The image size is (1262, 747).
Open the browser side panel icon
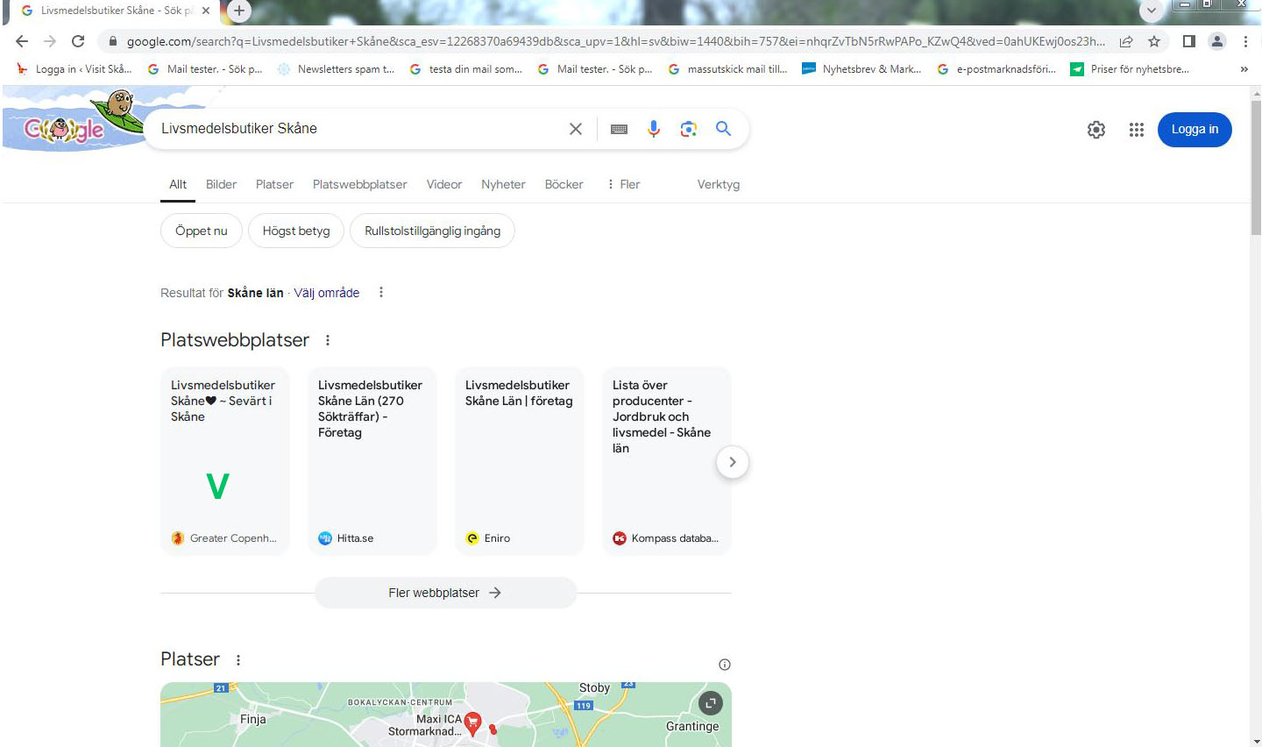tap(1189, 41)
